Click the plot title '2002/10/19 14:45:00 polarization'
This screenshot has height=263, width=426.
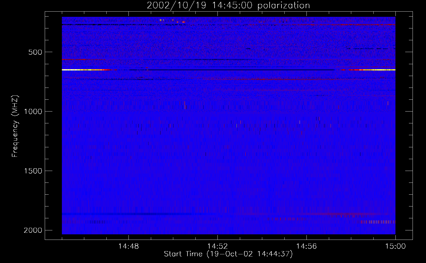(x=228, y=6)
